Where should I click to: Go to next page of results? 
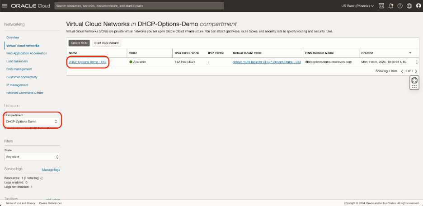coord(416,71)
